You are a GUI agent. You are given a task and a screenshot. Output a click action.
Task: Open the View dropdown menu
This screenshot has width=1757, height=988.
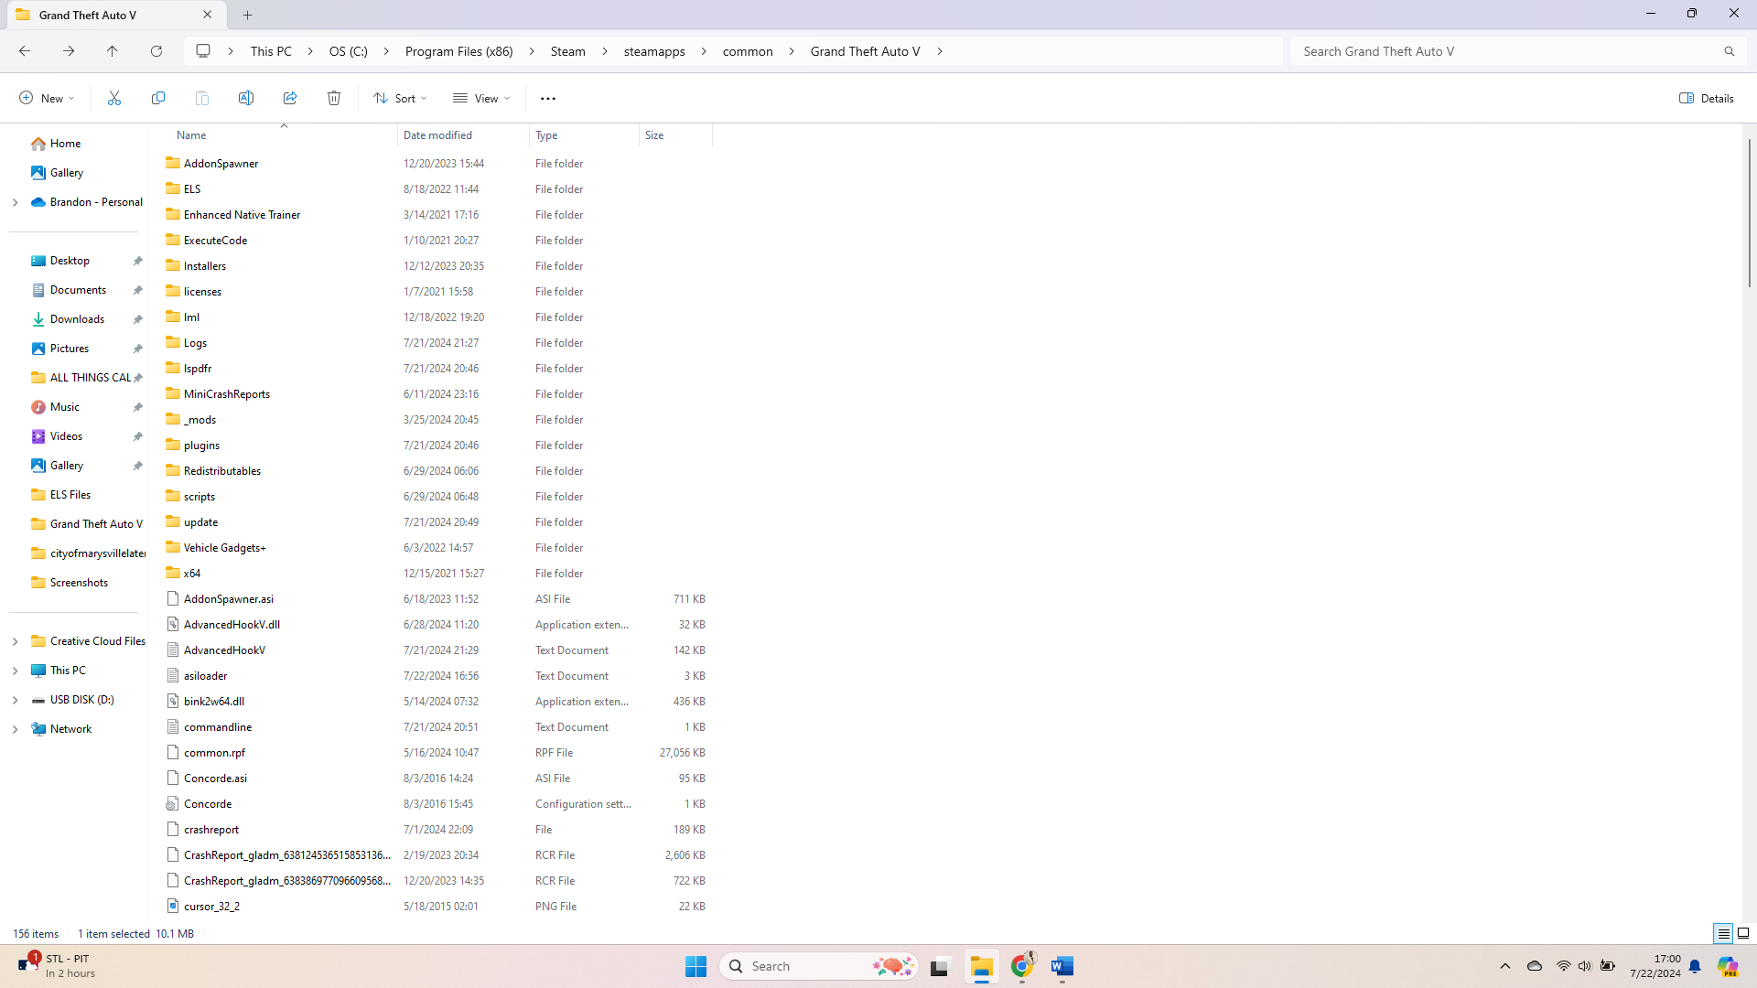[x=481, y=98]
